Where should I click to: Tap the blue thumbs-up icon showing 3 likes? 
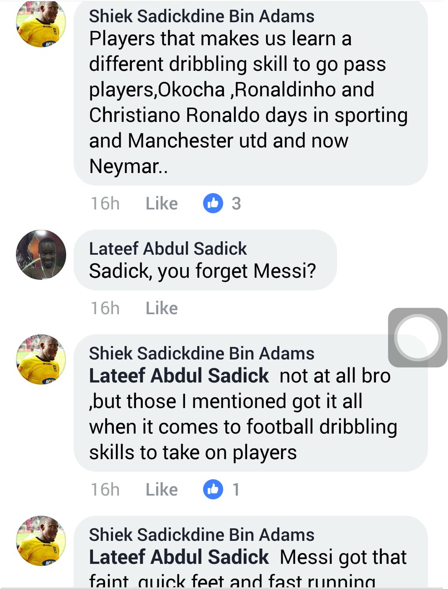(x=213, y=204)
